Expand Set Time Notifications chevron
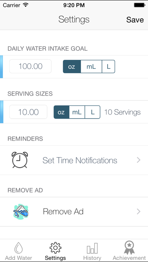Viewport: 148px width, 262px height. click(x=139, y=160)
